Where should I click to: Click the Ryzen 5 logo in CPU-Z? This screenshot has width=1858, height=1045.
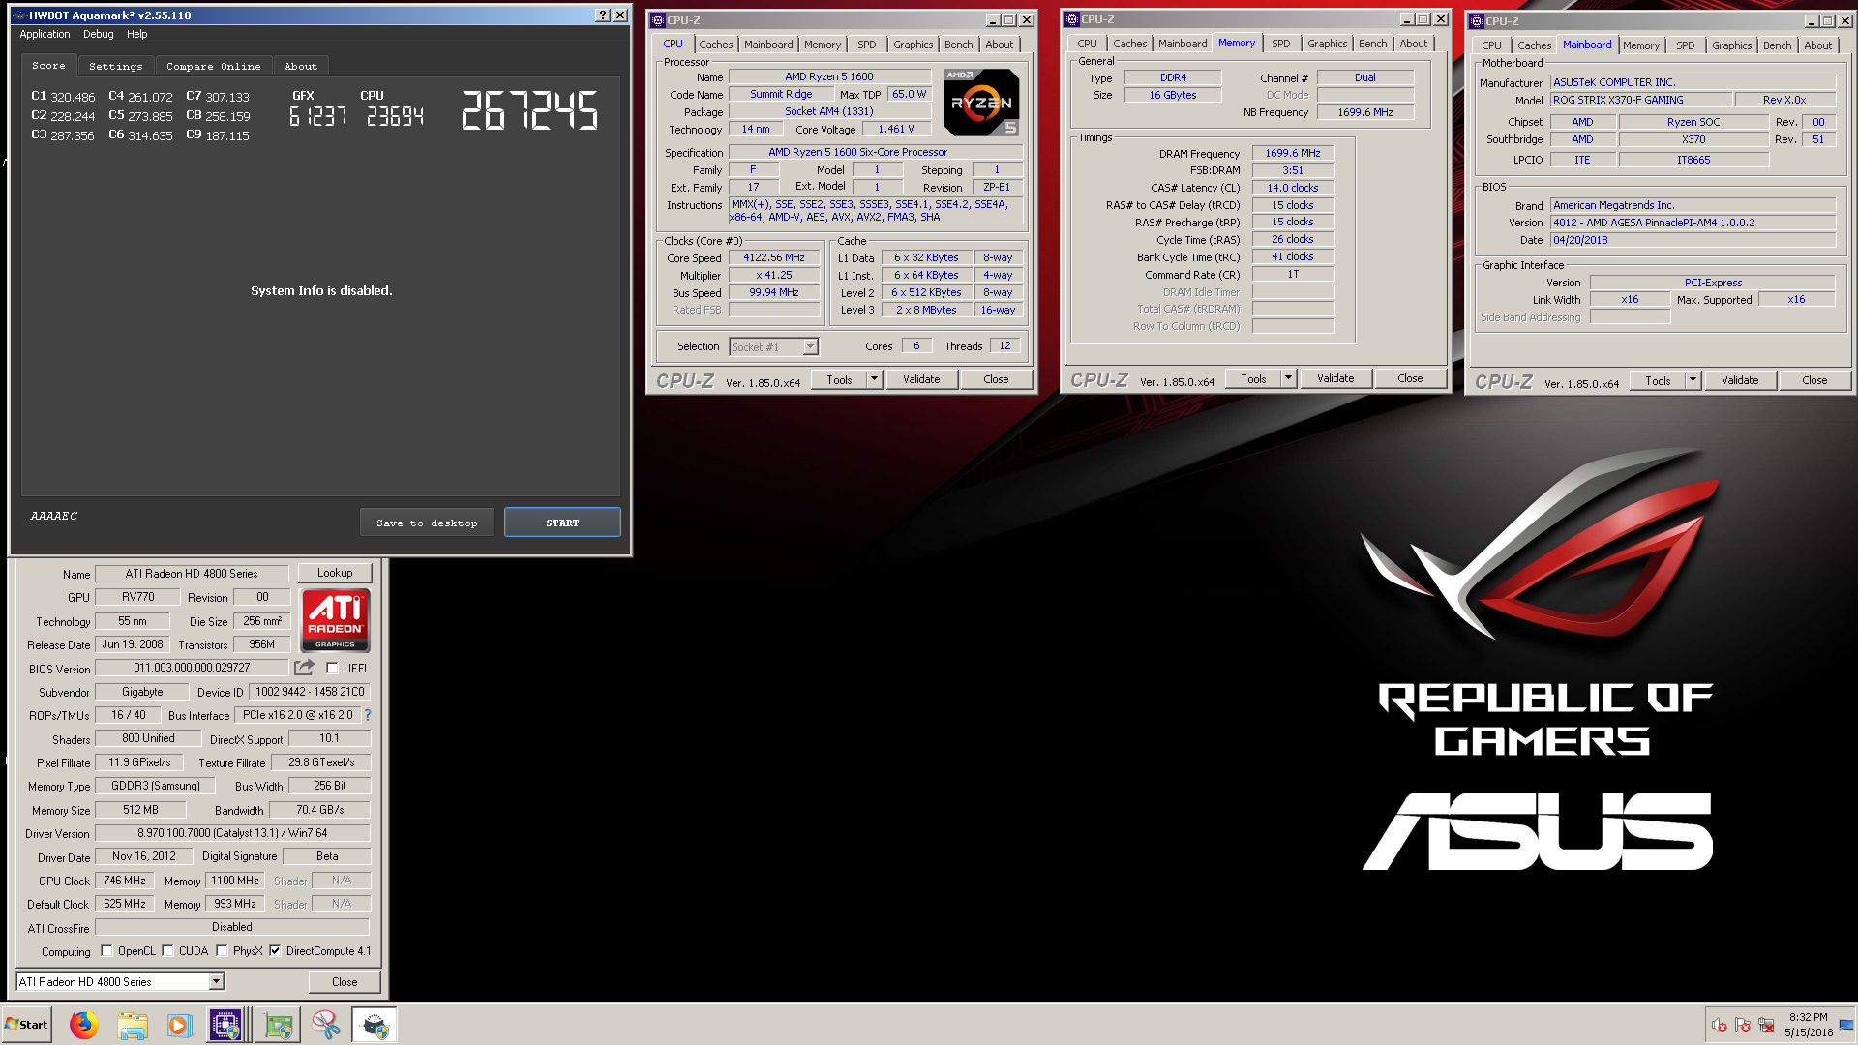click(x=981, y=103)
